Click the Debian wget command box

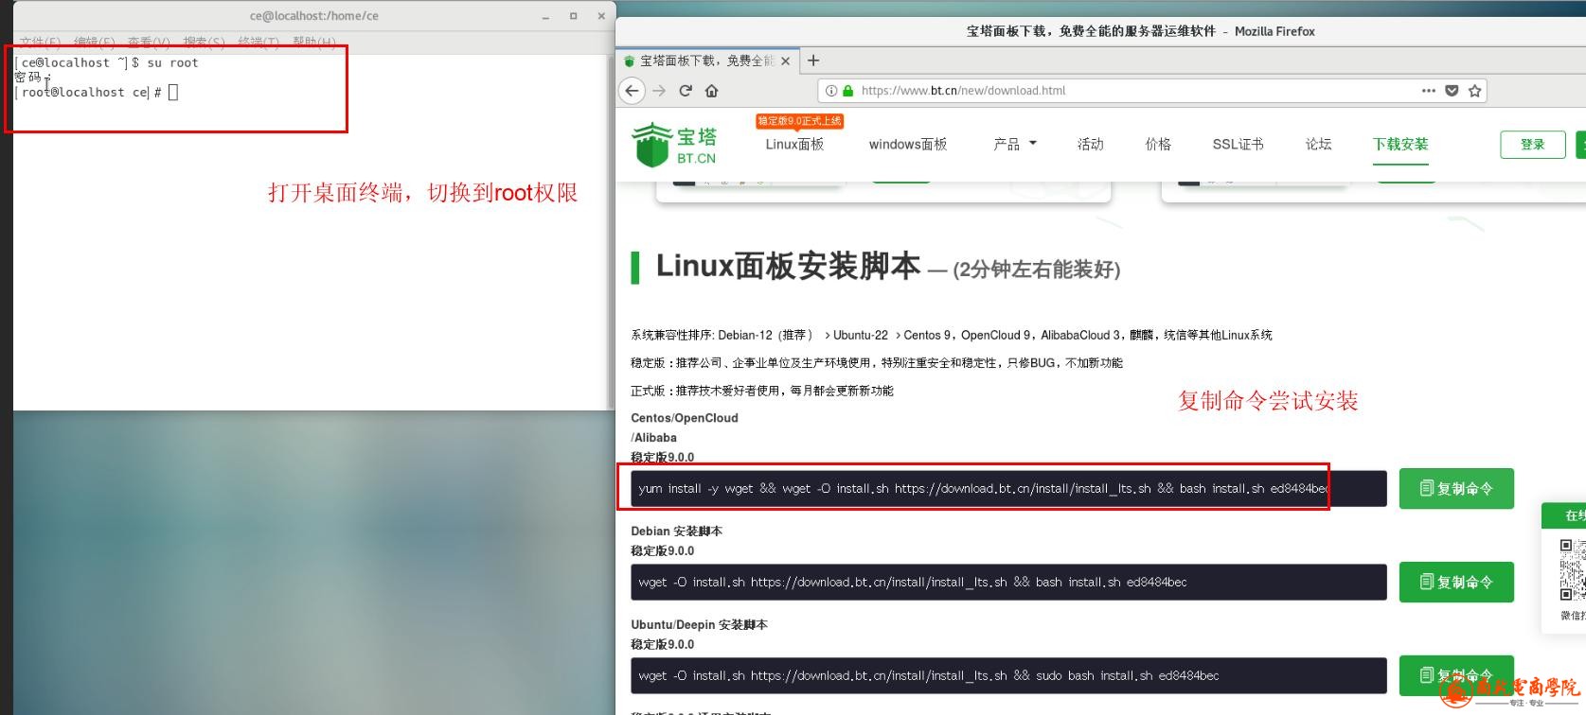[x=1008, y=583]
